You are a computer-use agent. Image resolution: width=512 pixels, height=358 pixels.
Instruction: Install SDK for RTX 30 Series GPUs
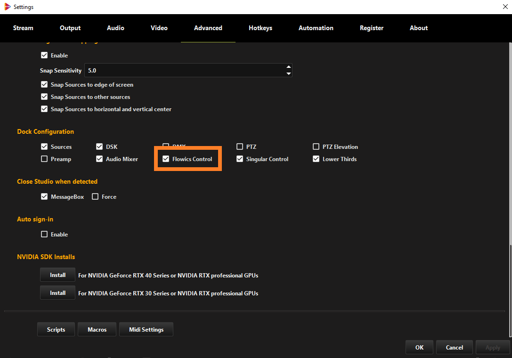point(58,293)
